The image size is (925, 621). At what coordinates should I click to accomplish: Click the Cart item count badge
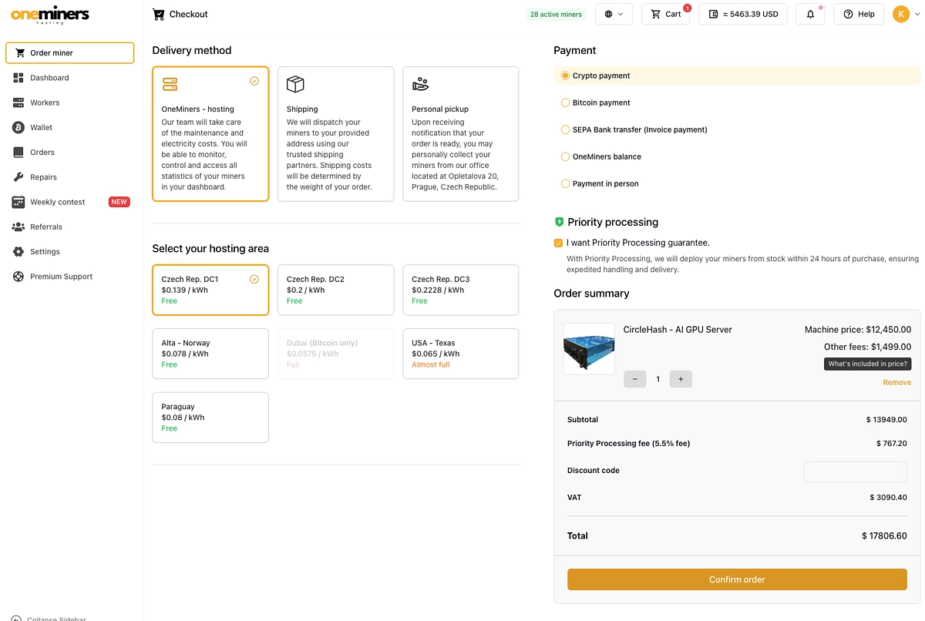[687, 8]
